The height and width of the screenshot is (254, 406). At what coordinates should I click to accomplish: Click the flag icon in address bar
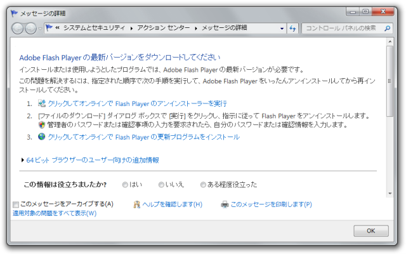tap(49, 28)
